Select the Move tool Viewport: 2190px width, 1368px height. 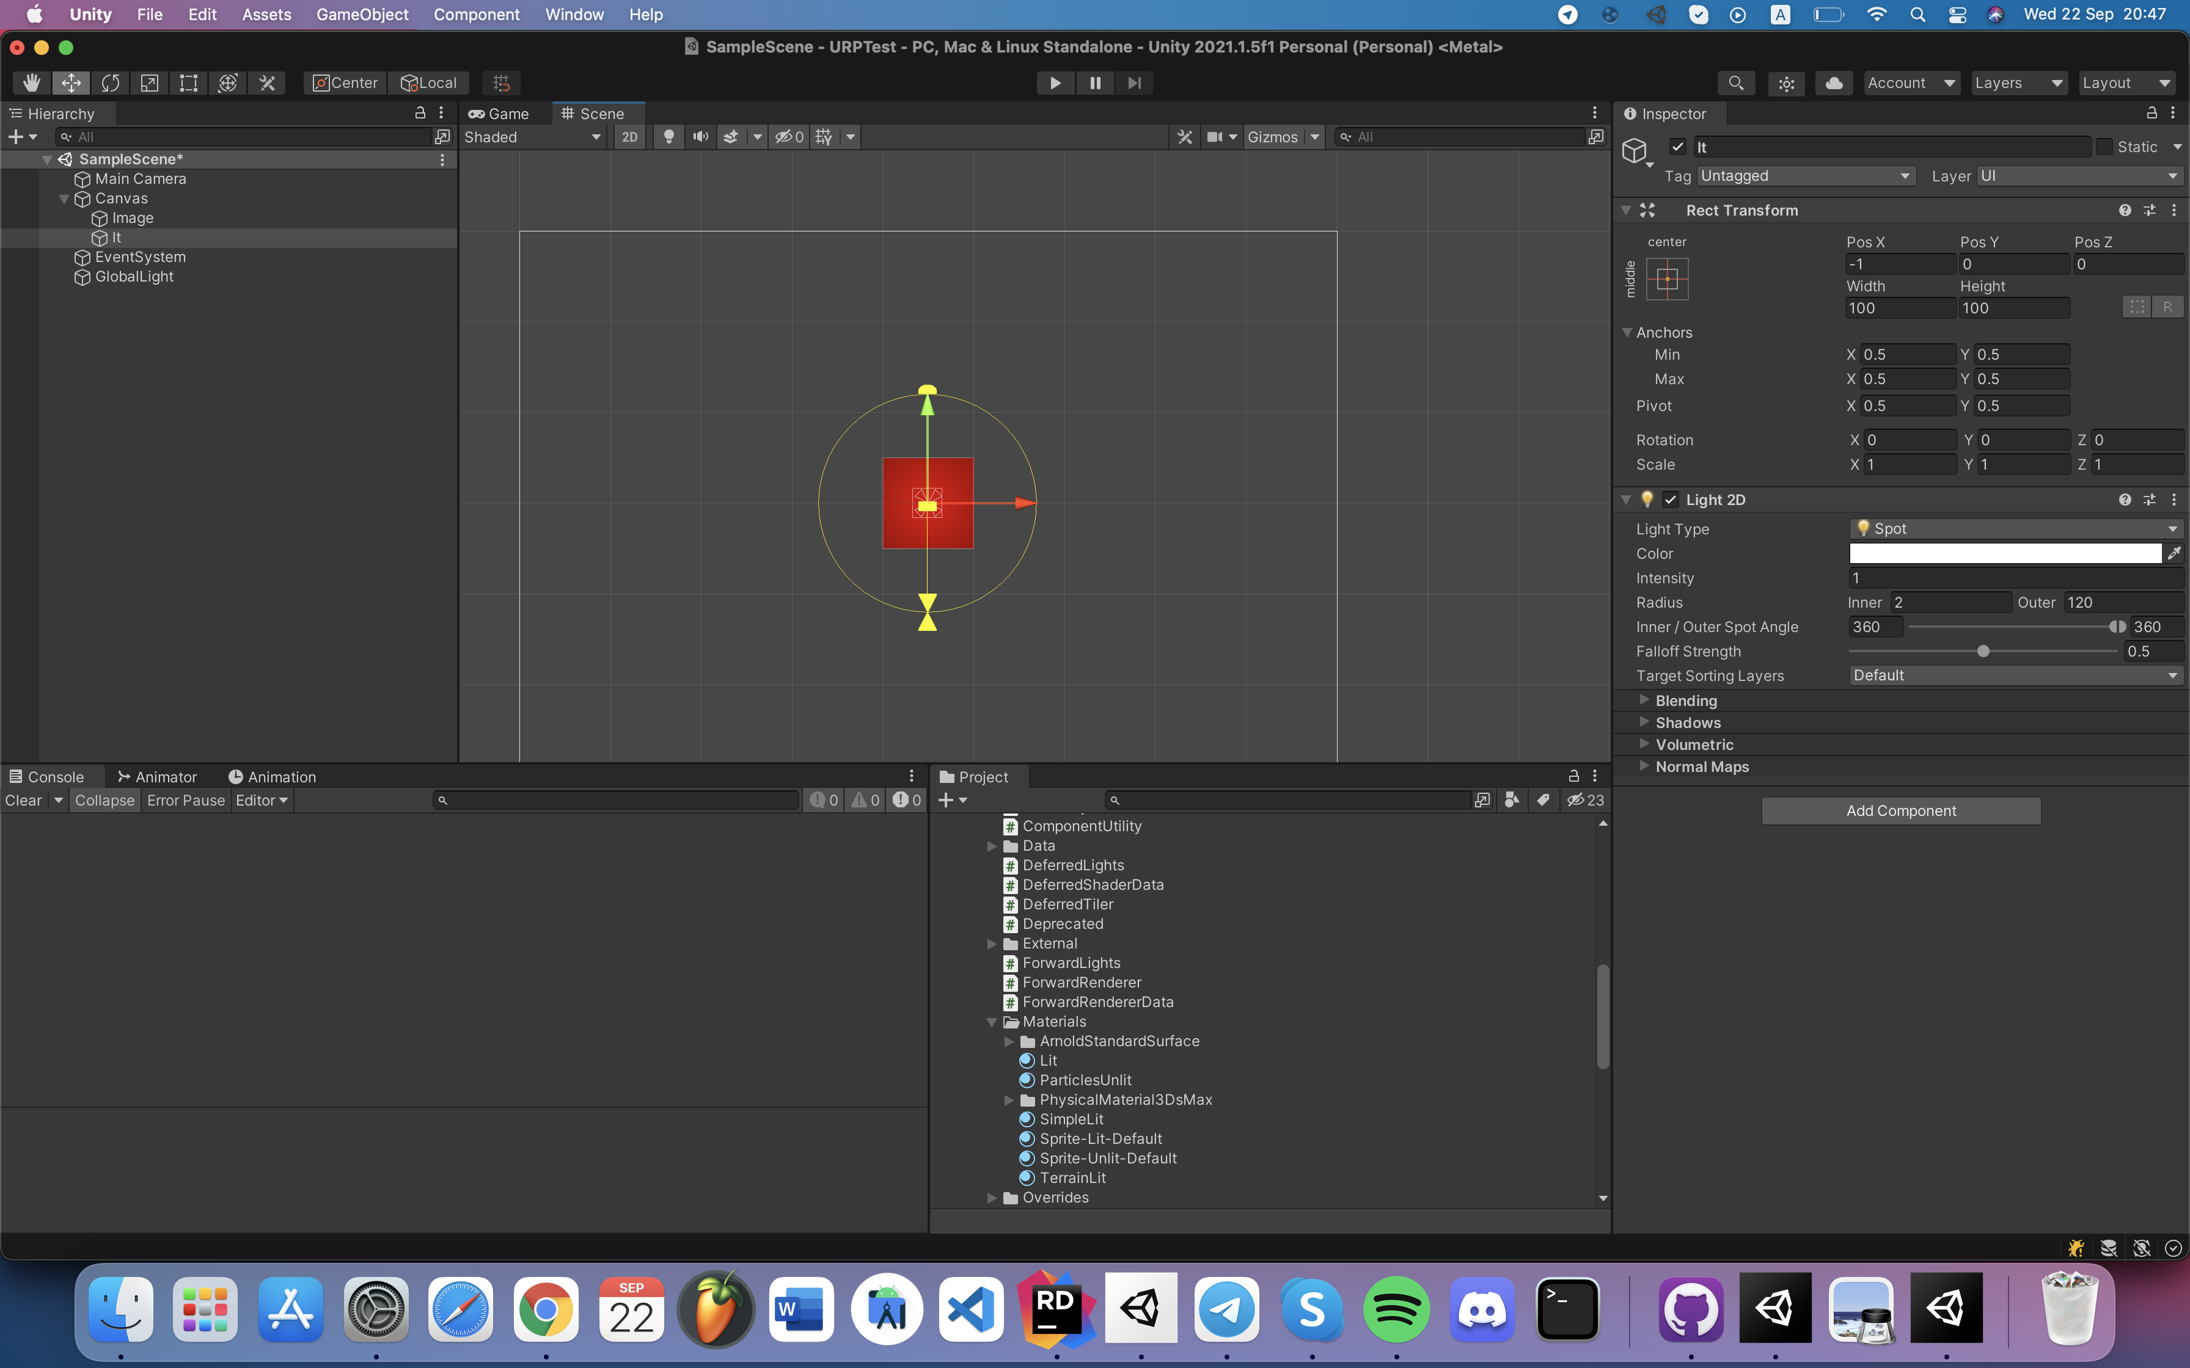tap(71, 83)
